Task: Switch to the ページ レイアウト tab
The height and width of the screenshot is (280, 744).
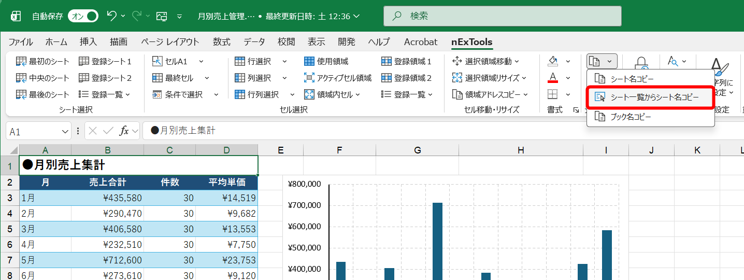Action: [170, 42]
